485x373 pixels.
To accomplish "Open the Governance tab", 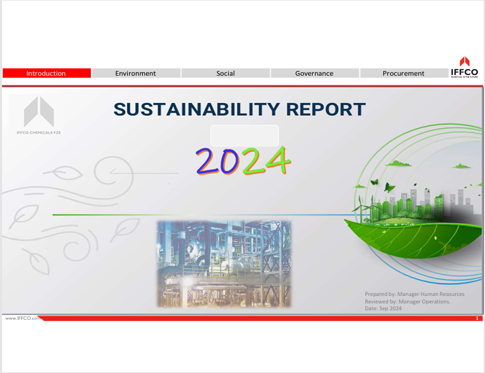I will (314, 73).
